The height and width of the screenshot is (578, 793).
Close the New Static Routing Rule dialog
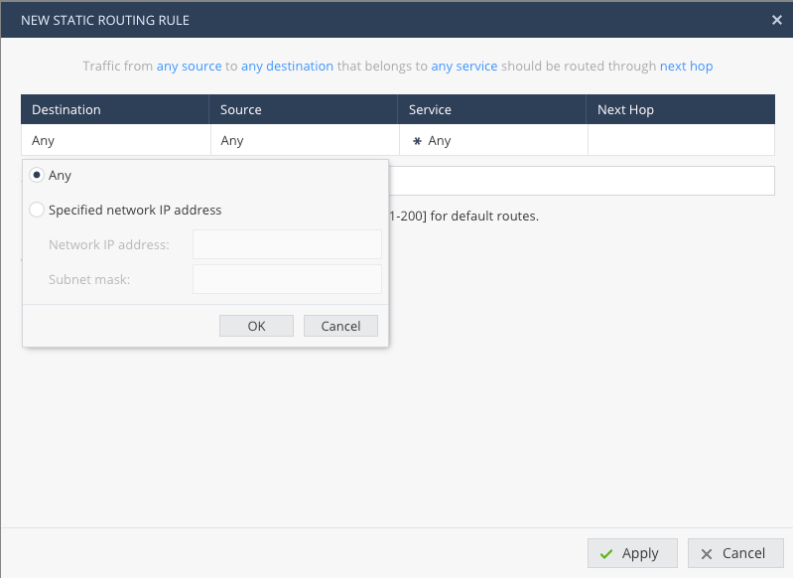[776, 20]
